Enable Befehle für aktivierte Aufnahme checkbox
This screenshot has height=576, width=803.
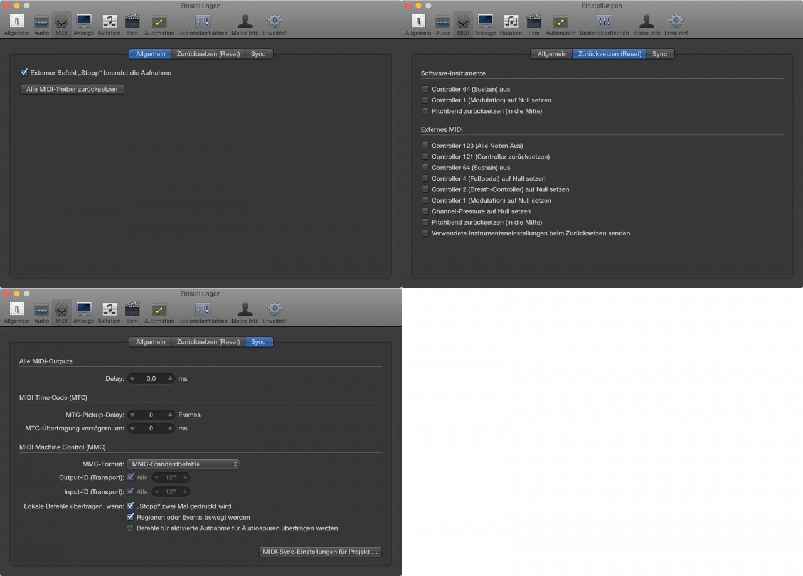130,528
